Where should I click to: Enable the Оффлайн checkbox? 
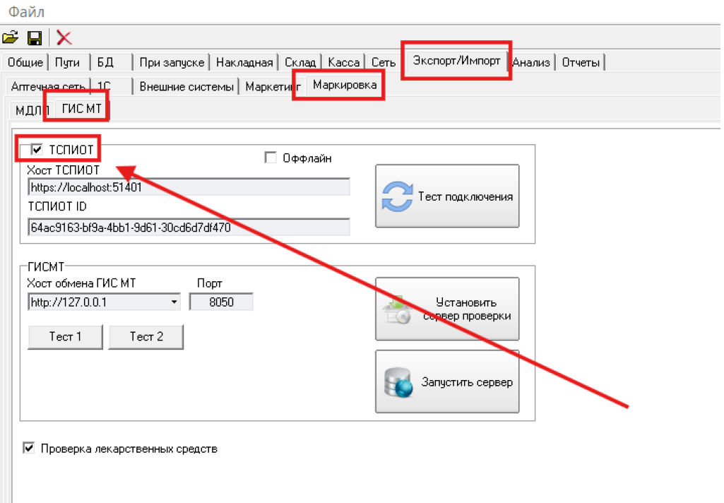(x=270, y=158)
